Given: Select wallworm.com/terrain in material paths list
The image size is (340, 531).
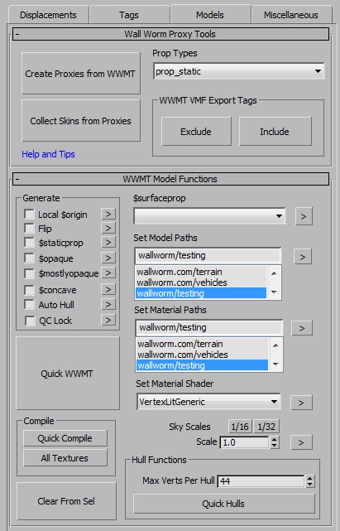Looking at the screenshot, I should (x=202, y=344).
